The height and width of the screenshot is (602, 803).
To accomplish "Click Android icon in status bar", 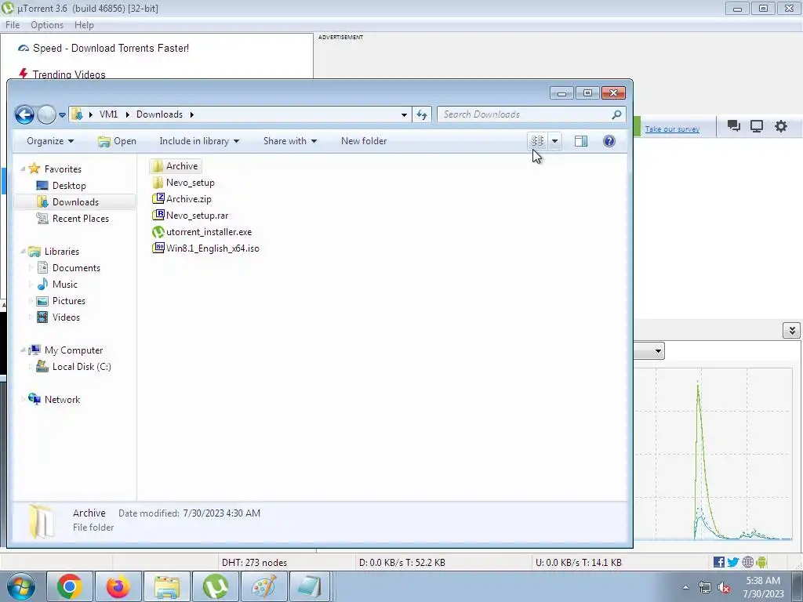I will 761,563.
